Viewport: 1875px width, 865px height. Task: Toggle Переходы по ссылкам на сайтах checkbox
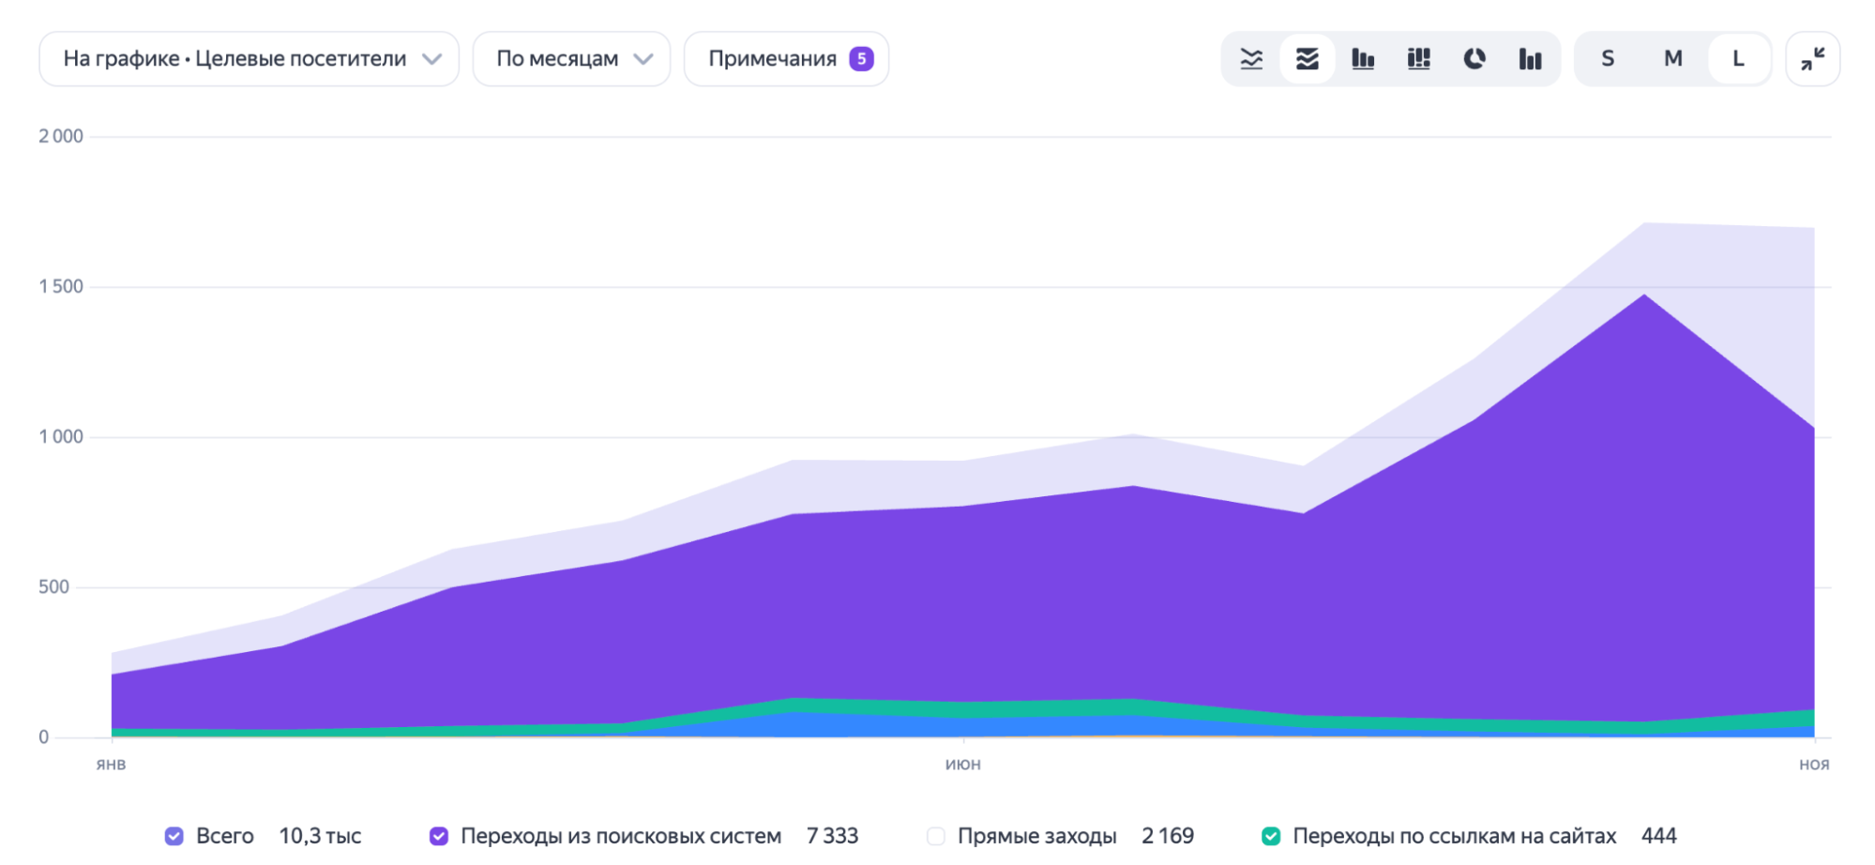(x=1271, y=836)
